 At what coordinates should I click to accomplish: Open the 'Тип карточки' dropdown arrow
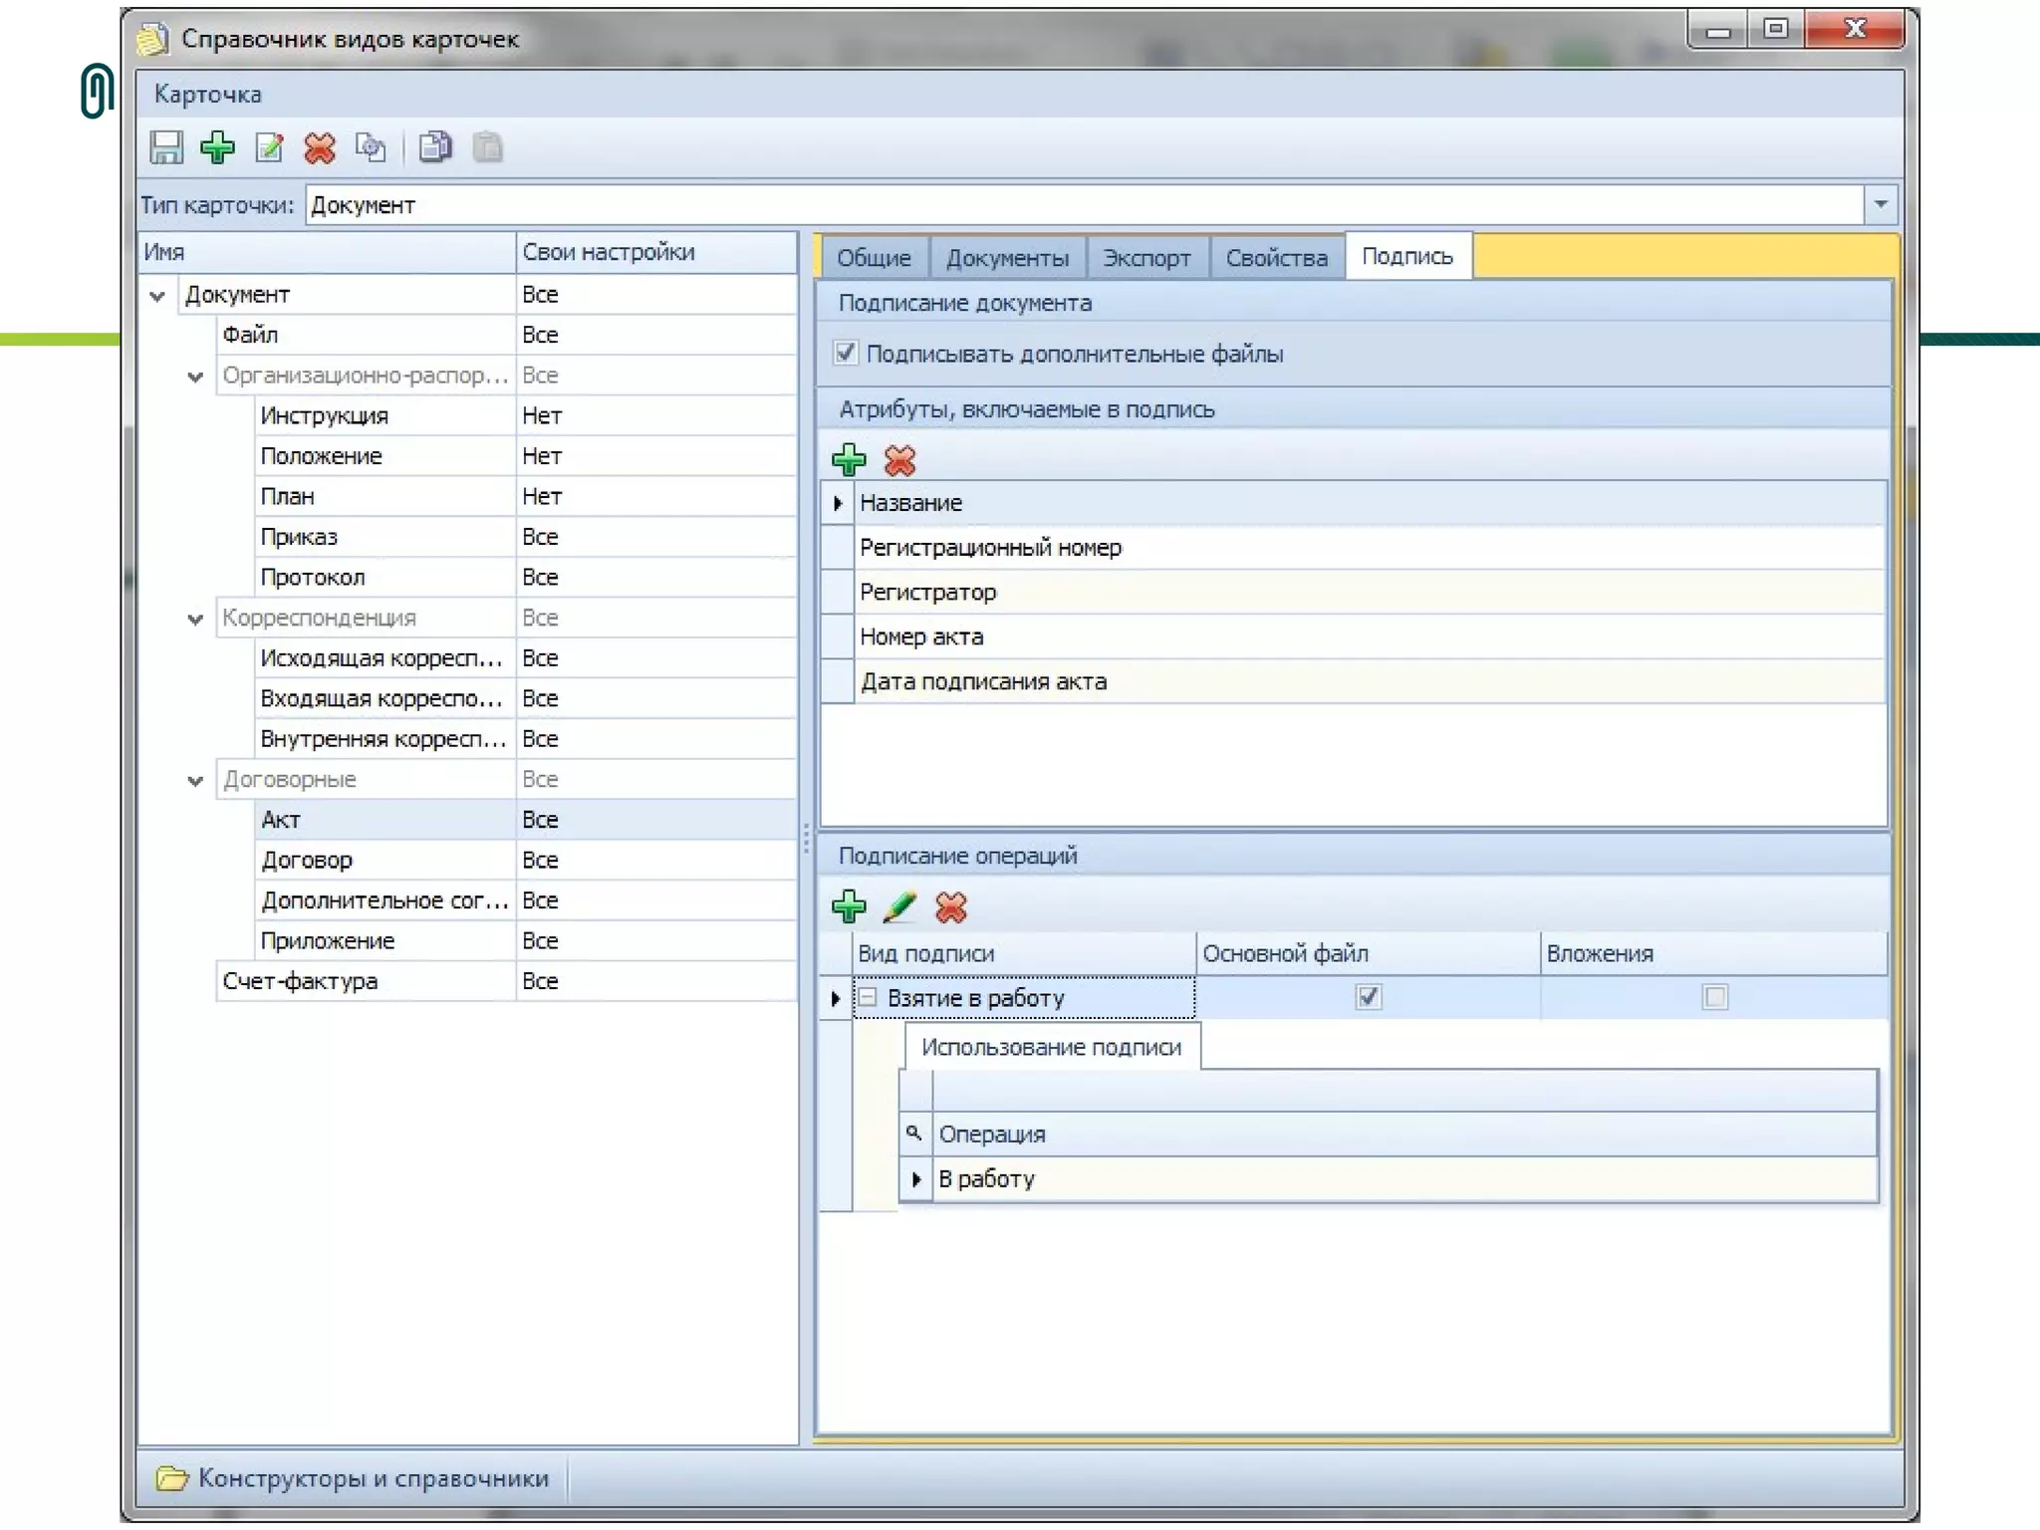(x=1881, y=204)
